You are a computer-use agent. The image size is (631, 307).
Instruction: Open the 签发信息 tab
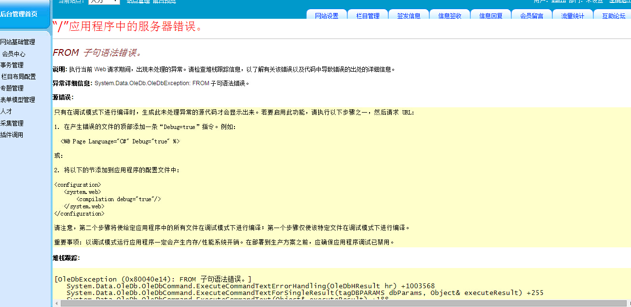(409, 15)
